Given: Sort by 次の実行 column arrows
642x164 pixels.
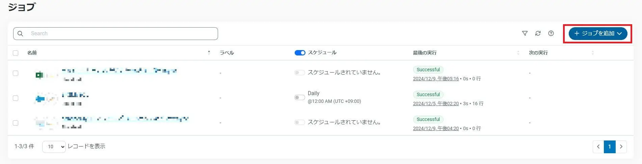Looking at the screenshot, I should pyautogui.click(x=592, y=53).
